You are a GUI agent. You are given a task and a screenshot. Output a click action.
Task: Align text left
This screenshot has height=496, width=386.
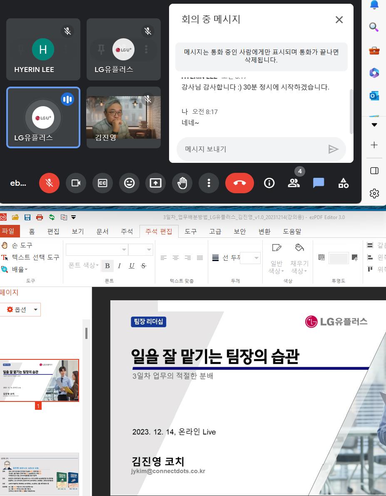[x=164, y=258]
